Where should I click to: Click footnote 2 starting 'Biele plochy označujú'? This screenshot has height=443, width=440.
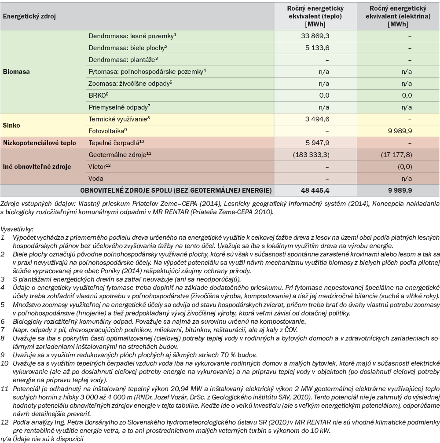[220, 263]
